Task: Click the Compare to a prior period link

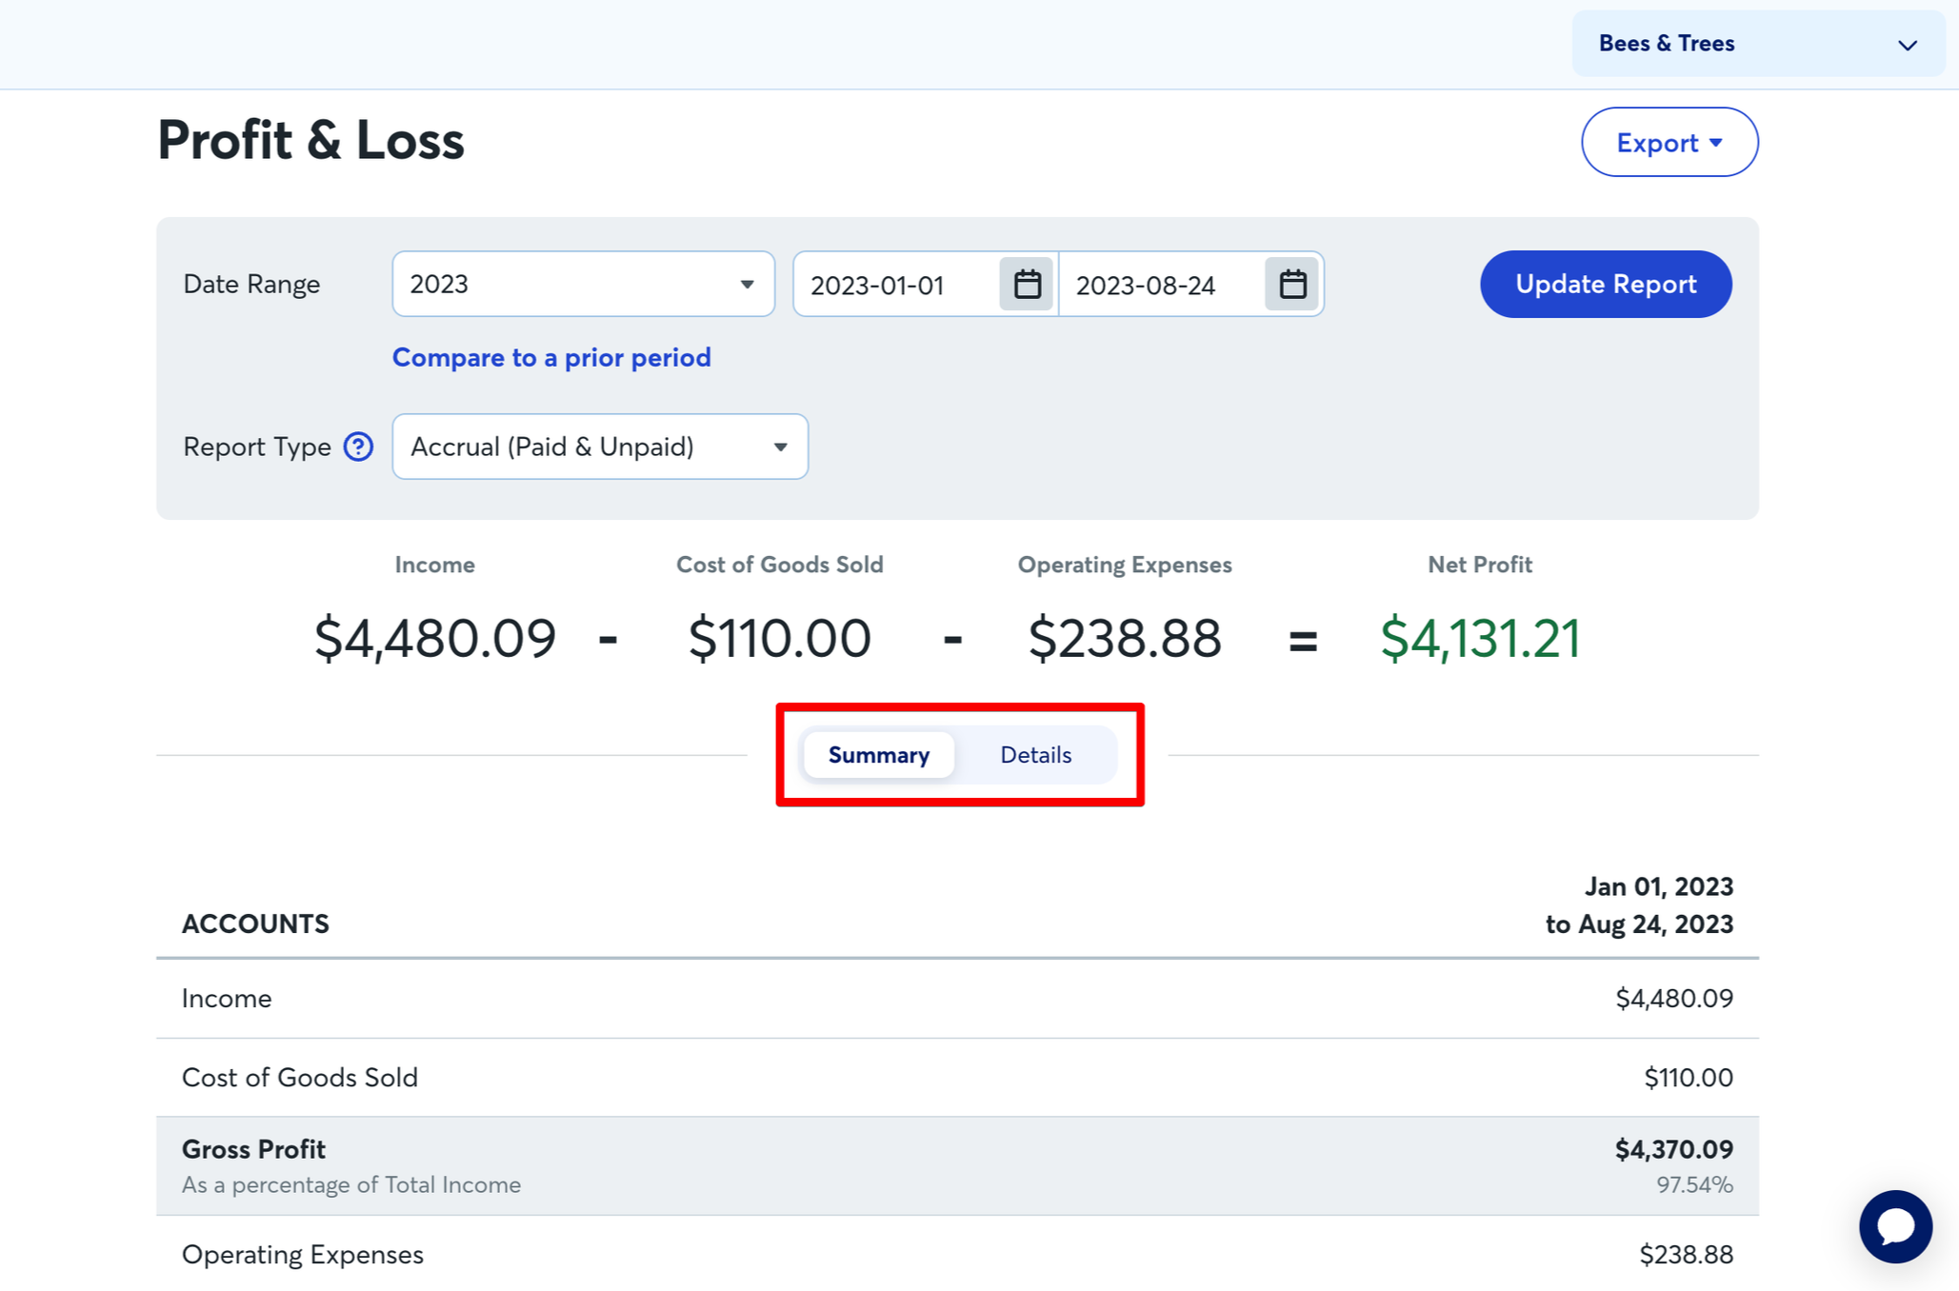Action: [x=550, y=357]
